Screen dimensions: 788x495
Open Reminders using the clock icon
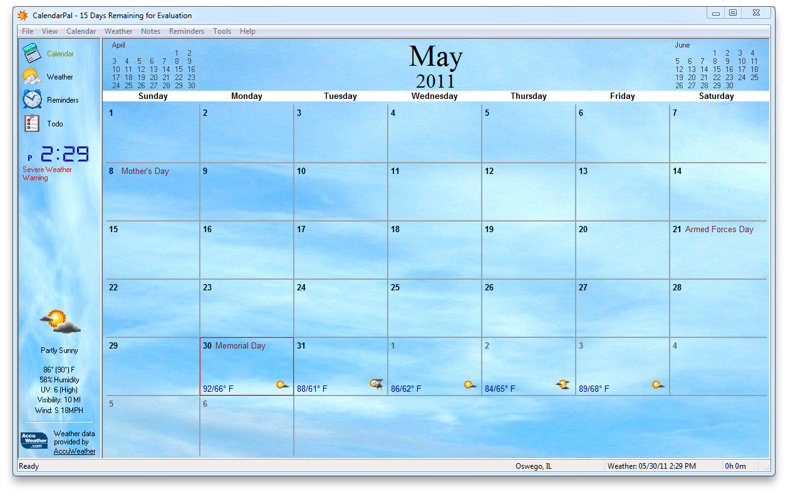pos(32,99)
